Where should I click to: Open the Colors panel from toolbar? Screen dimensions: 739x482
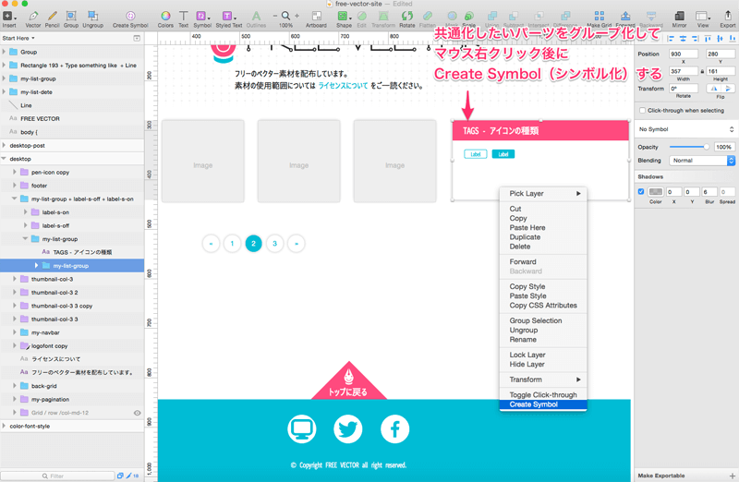165,17
